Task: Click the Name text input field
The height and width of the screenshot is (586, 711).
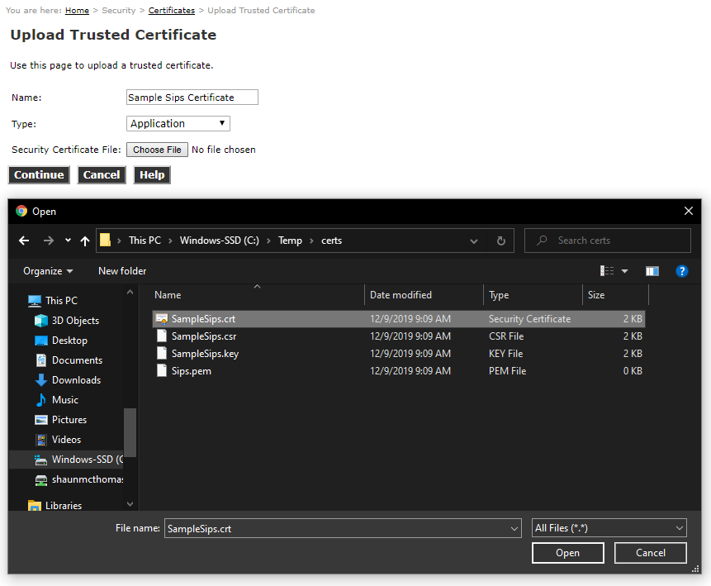Action: pyautogui.click(x=192, y=98)
